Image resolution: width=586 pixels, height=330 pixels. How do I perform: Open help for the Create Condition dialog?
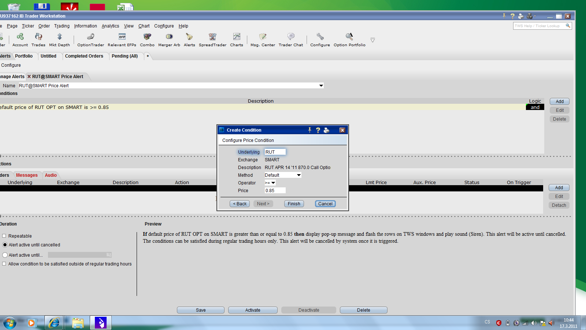318,130
